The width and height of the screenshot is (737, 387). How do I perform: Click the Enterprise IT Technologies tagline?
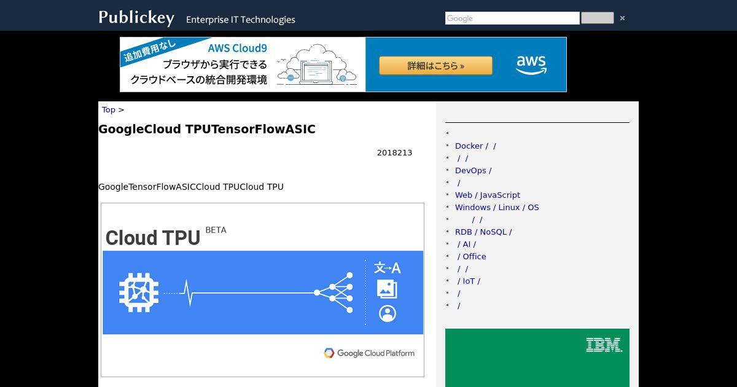pyautogui.click(x=241, y=20)
